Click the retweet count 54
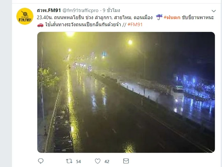This screenshot has height=167, width=222. (78, 161)
